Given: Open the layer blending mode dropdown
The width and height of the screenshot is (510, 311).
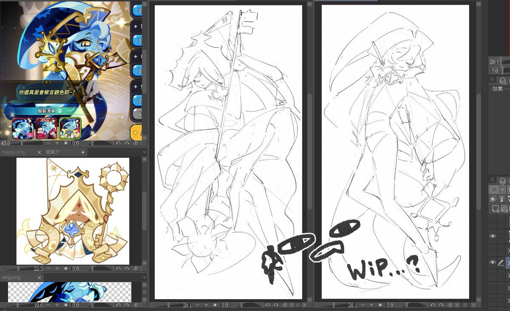Looking at the screenshot, I should (497, 189).
